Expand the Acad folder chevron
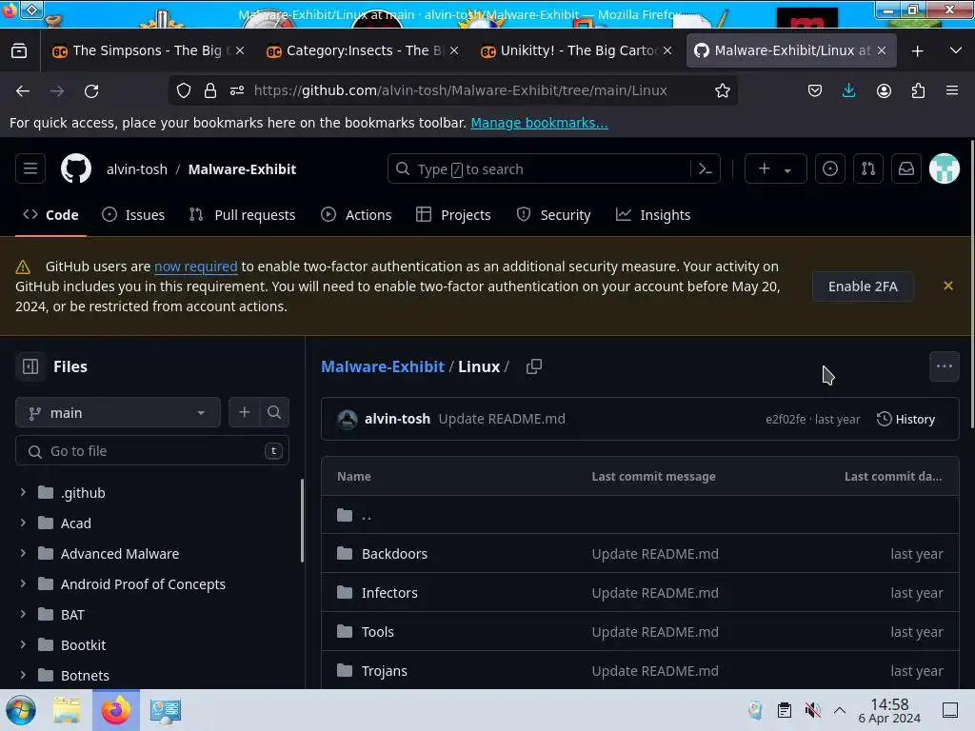The height and width of the screenshot is (731, 975). point(23,523)
